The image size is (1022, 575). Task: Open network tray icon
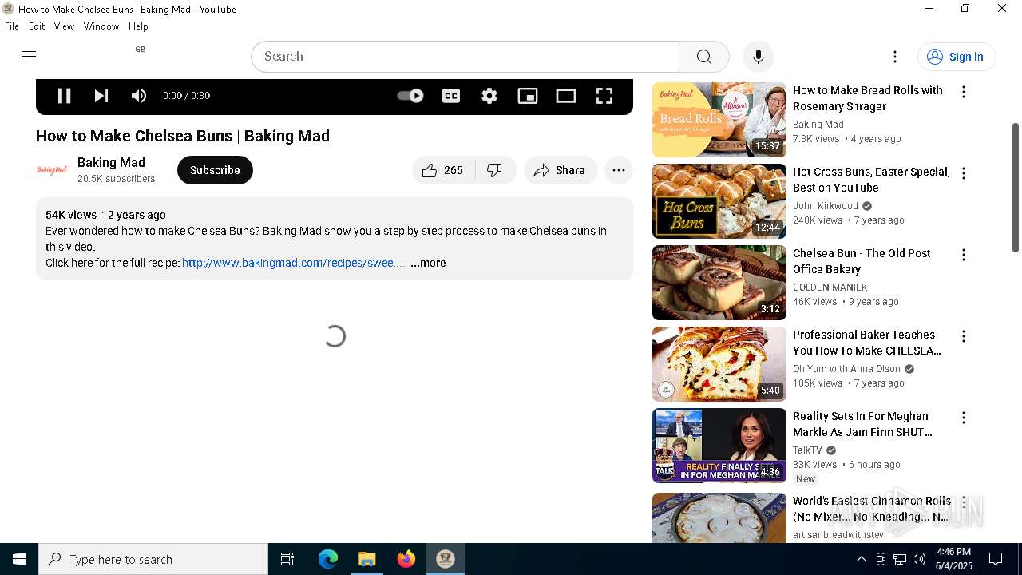pos(900,559)
